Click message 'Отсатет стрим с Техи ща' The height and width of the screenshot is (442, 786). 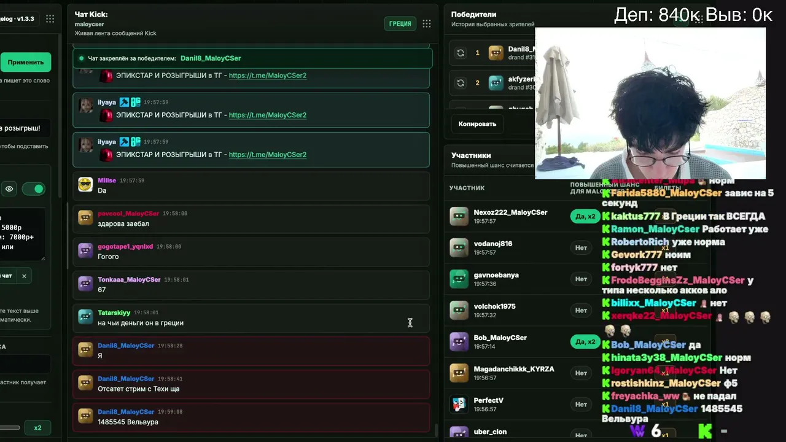pos(139,389)
